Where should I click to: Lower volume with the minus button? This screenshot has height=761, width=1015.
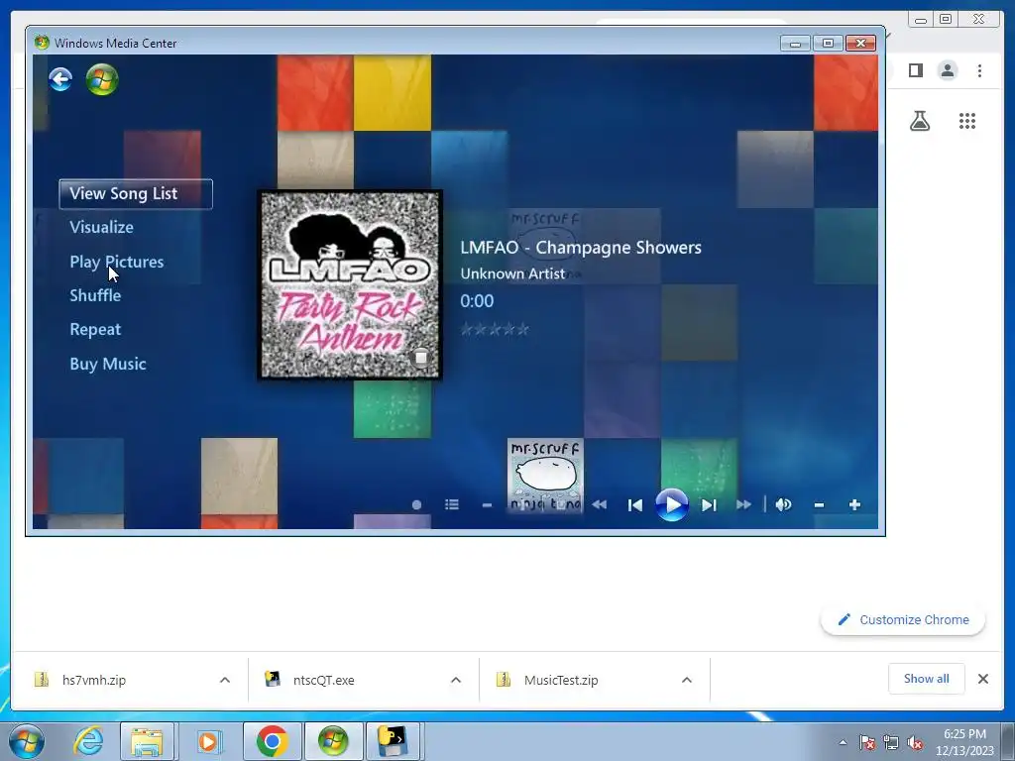coord(819,504)
